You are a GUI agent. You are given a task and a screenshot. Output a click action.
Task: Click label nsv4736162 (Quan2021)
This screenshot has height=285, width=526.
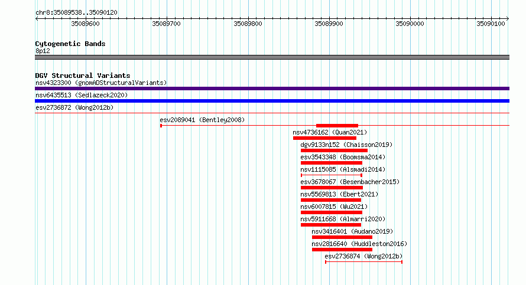(330, 132)
